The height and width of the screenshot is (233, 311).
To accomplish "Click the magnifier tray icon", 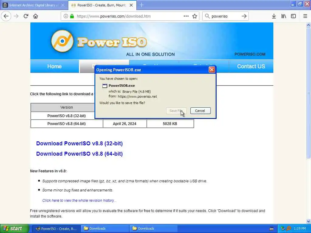I will [x=289, y=229].
